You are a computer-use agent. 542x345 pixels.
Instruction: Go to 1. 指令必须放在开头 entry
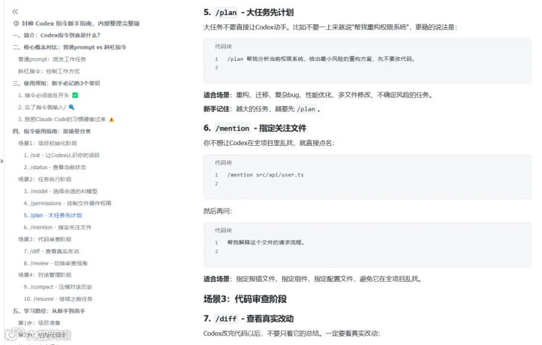click(x=48, y=95)
